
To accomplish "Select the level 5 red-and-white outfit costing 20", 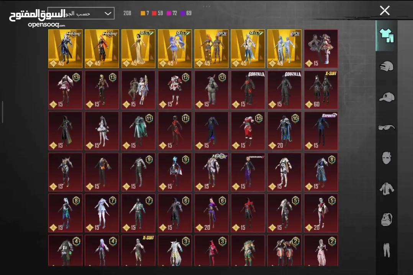I will click(x=321, y=213).
